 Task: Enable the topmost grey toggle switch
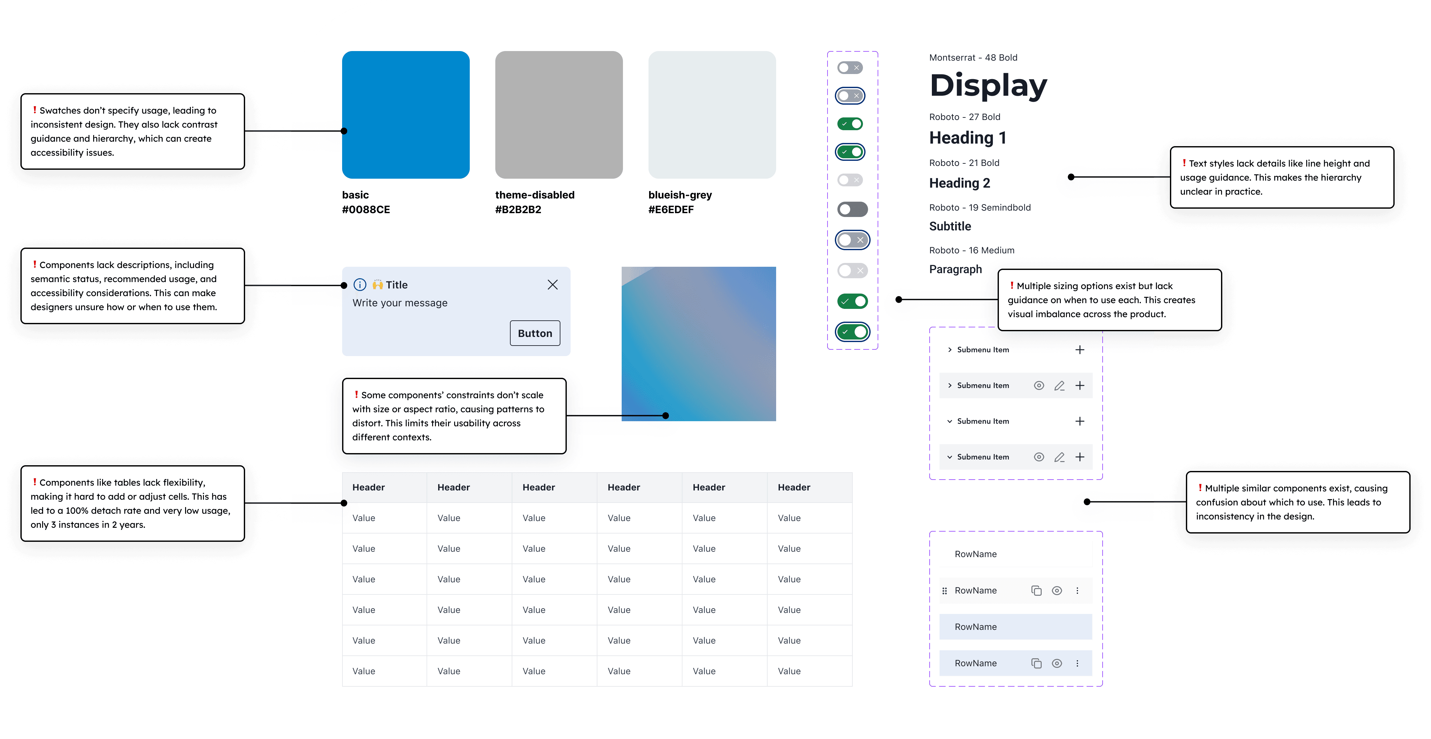coord(850,67)
